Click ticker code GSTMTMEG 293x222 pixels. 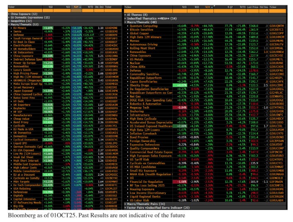pyautogui.click(x=277, y=107)
